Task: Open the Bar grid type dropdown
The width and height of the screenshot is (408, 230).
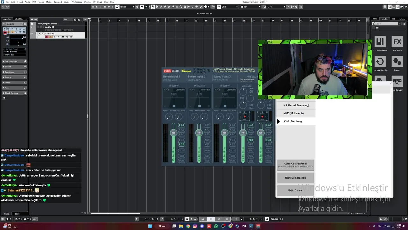Action: (x=250, y=7)
